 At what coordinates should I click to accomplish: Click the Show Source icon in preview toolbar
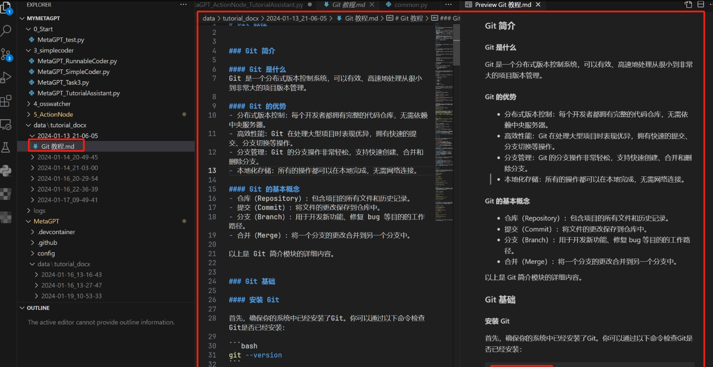tap(688, 5)
